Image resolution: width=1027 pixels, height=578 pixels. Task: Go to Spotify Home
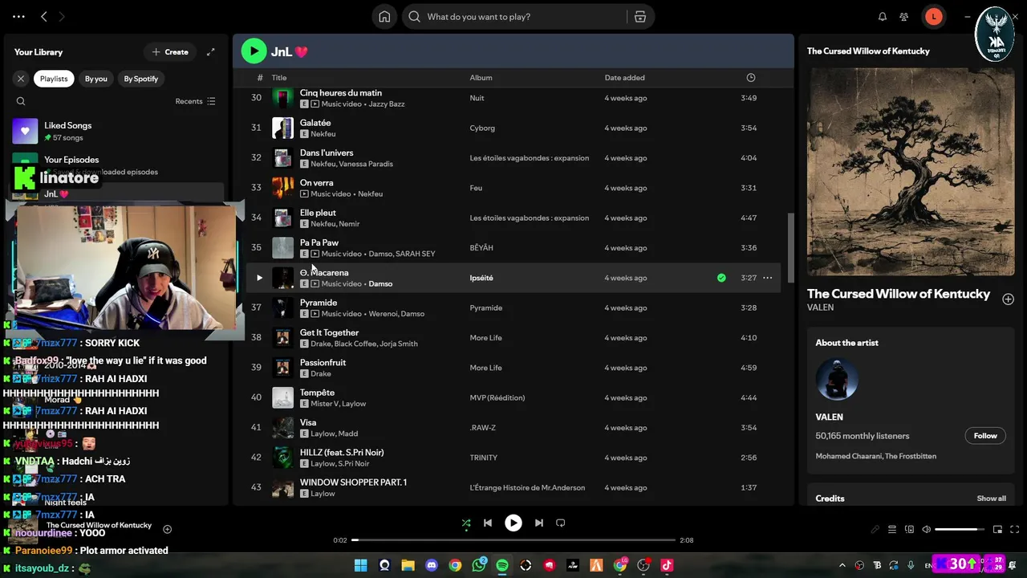385,17
